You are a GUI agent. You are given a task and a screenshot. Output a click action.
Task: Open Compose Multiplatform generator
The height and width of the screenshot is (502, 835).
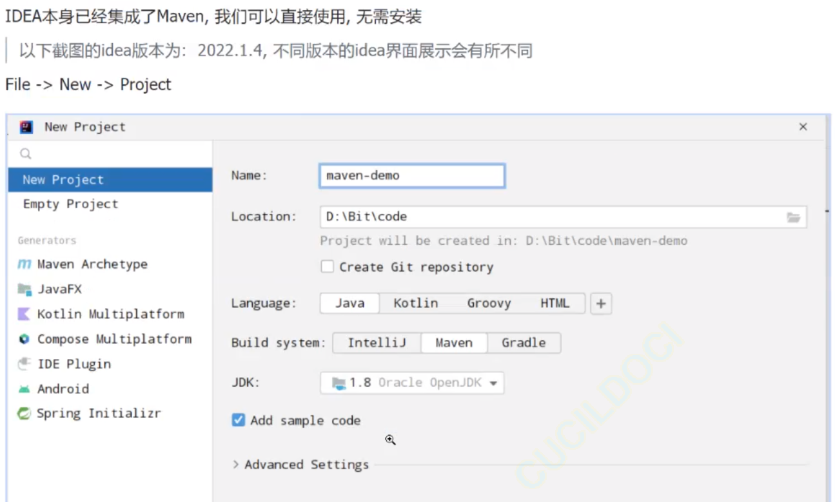click(114, 339)
